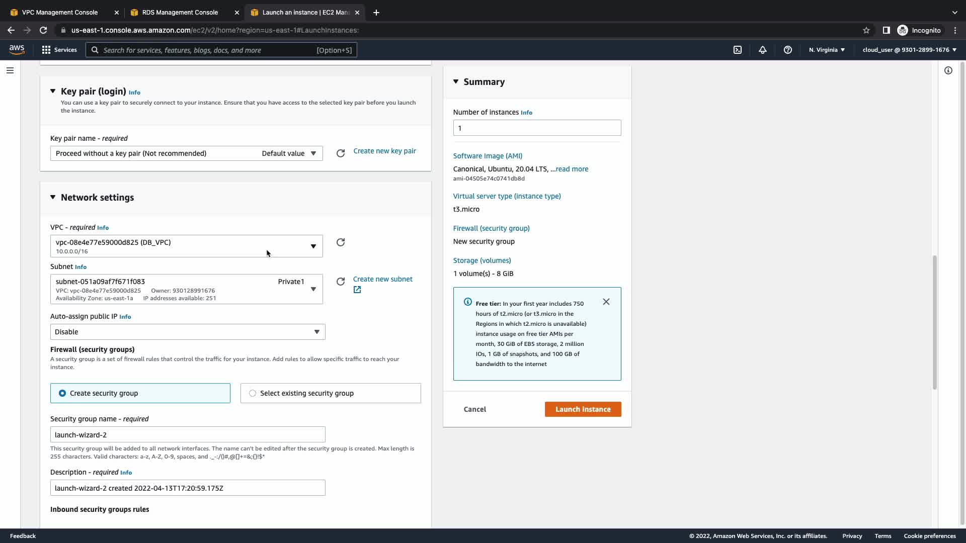
Task: Refresh the key pair list
Action: [x=341, y=153]
